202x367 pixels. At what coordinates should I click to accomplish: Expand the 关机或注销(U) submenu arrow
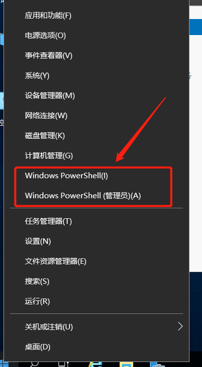[180, 326]
